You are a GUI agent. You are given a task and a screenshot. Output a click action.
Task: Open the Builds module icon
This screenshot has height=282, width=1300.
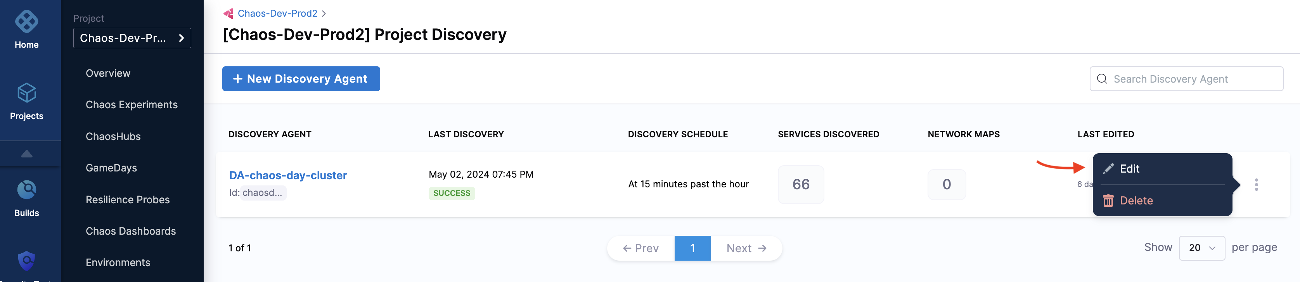(x=26, y=190)
